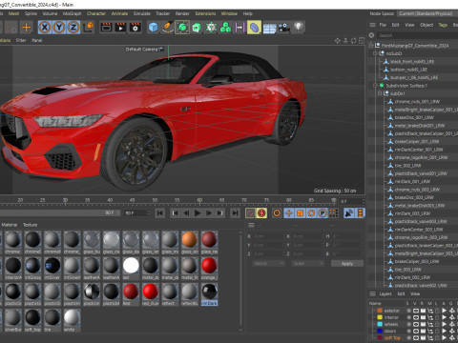Click Render to Picture Viewer icon
Viewport: 458px width, 343px height.
point(120,28)
